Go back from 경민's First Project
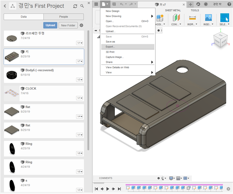The height and width of the screenshot is (194, 233). point(5,6)
